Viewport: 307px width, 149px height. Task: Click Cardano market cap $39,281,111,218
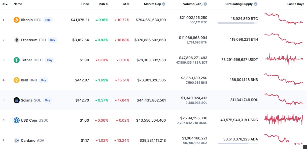point(153,140)
